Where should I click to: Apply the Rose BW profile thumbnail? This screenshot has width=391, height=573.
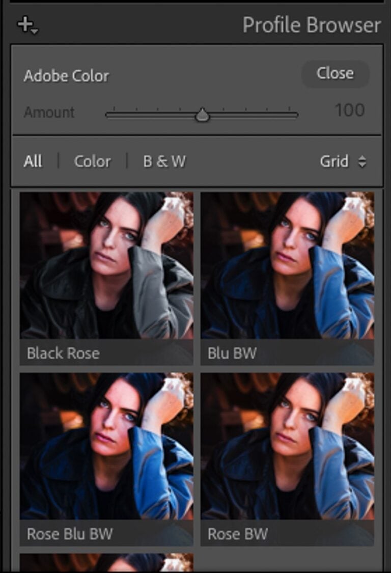[287, 459]
